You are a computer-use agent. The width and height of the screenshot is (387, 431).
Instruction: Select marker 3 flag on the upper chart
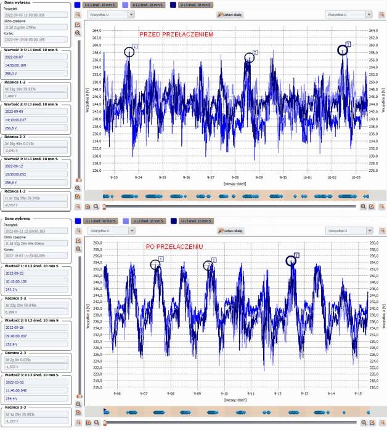pyautogui.click(x=348, y=44)
